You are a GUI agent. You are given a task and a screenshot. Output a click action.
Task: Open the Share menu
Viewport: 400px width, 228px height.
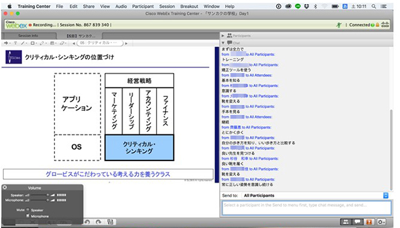pos(89,6)
